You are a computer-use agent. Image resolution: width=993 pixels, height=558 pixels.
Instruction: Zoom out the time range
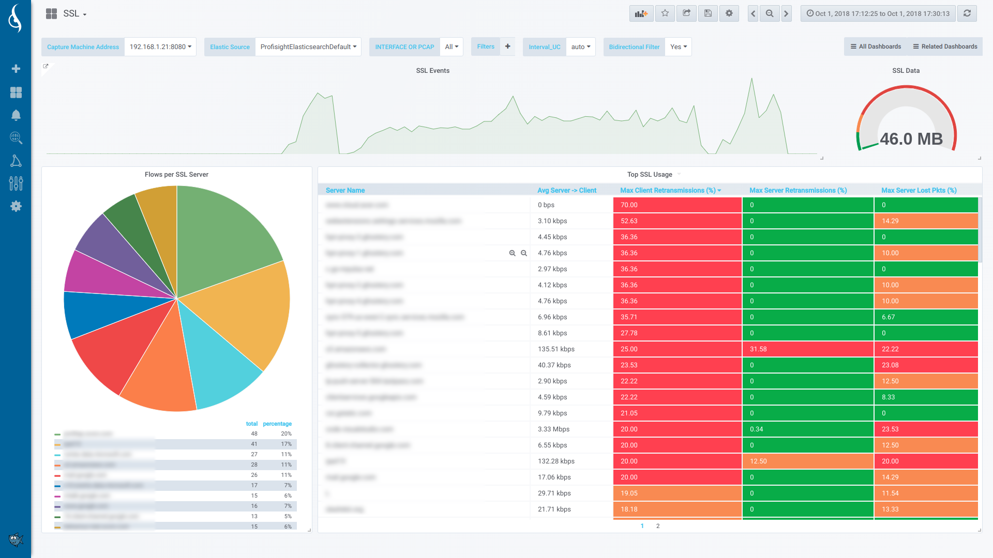(x=770, y=14)
